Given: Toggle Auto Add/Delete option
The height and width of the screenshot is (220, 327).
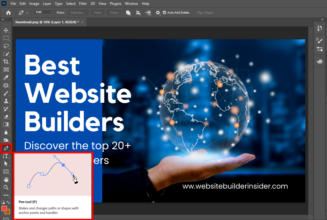Looking at the screenshot, I should [164, 13].
